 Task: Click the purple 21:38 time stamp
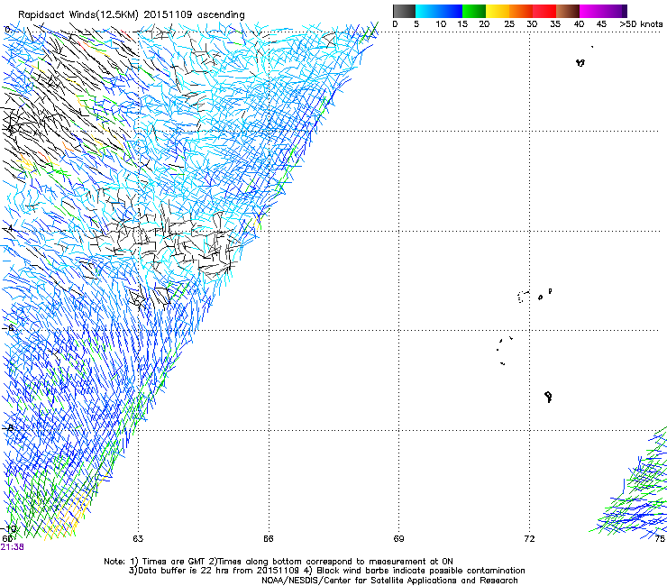click(x=13, y=547)
